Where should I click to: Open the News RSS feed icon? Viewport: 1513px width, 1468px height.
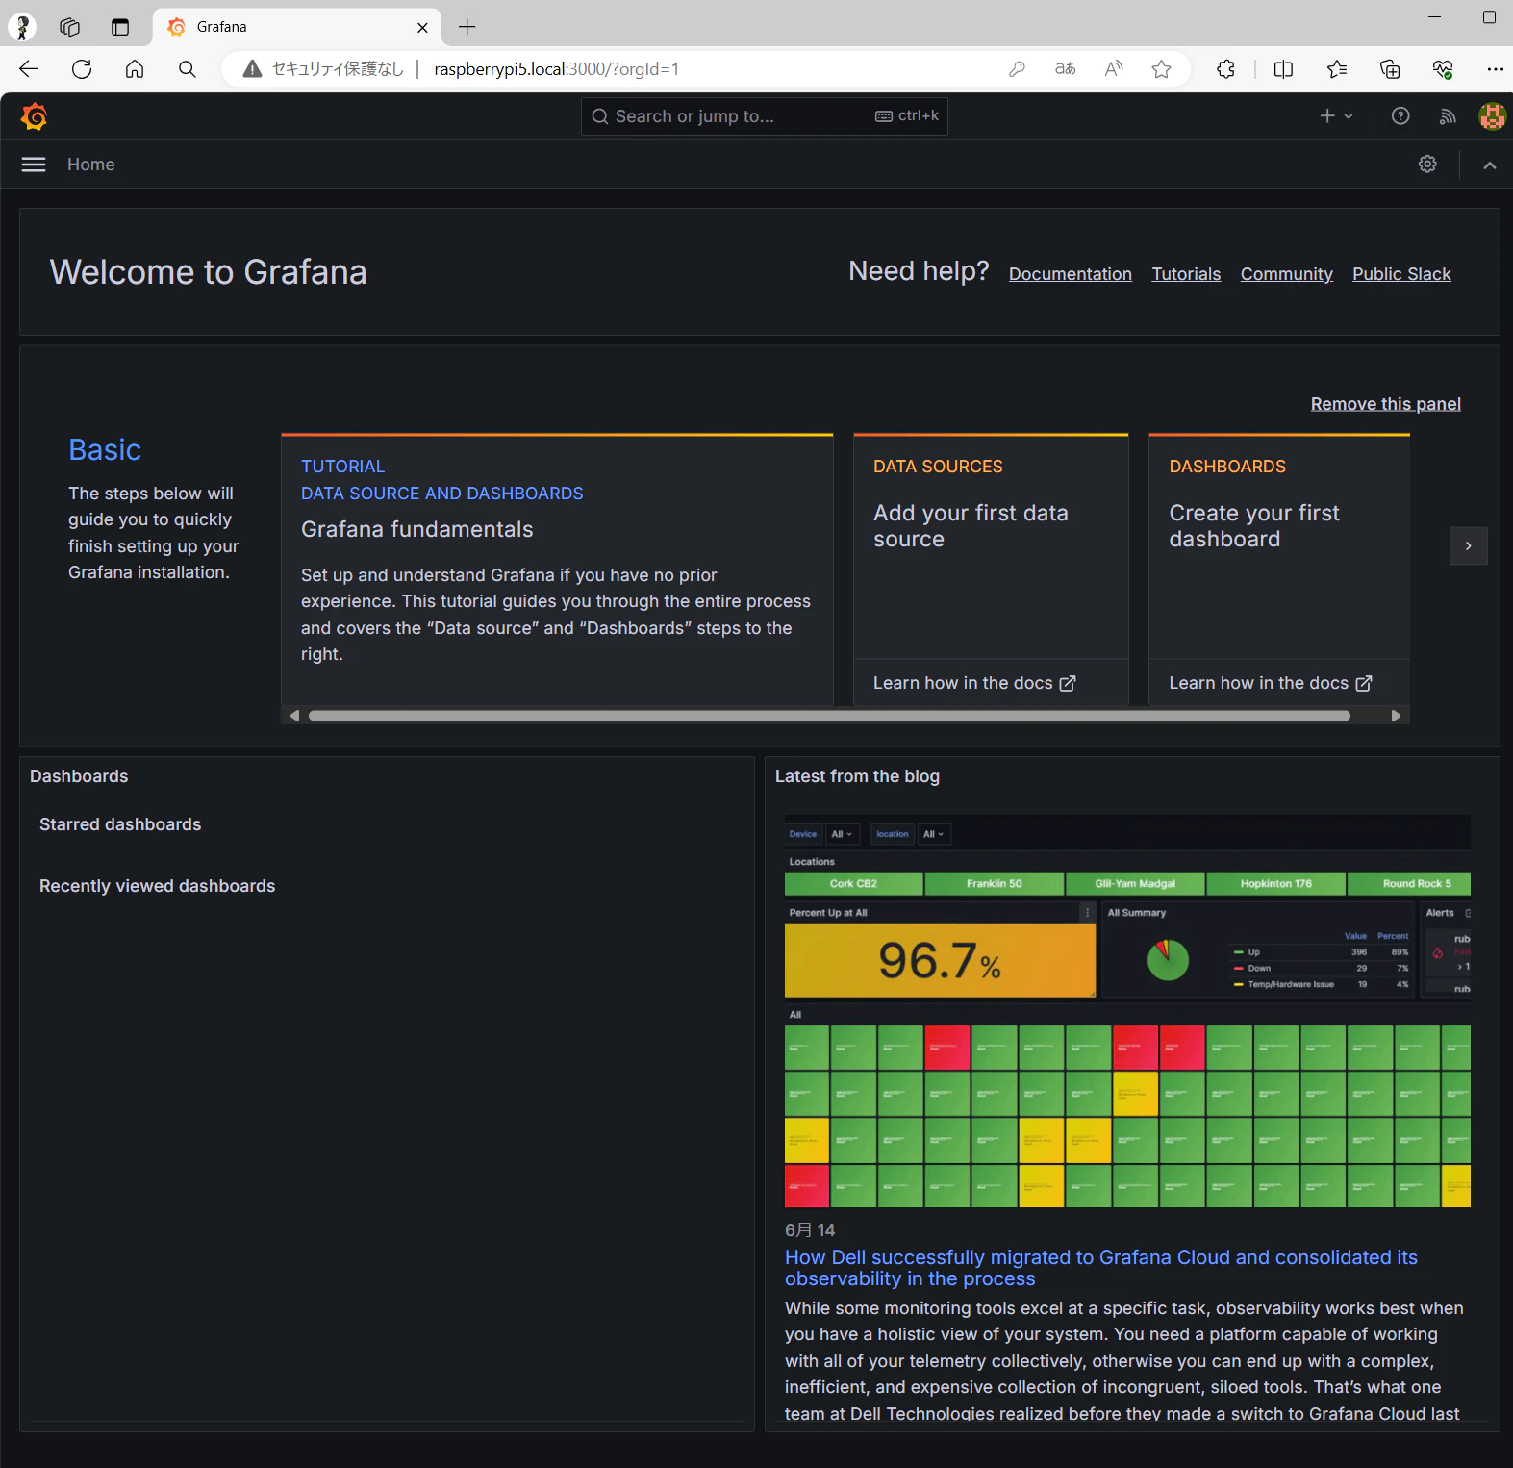1448,116
